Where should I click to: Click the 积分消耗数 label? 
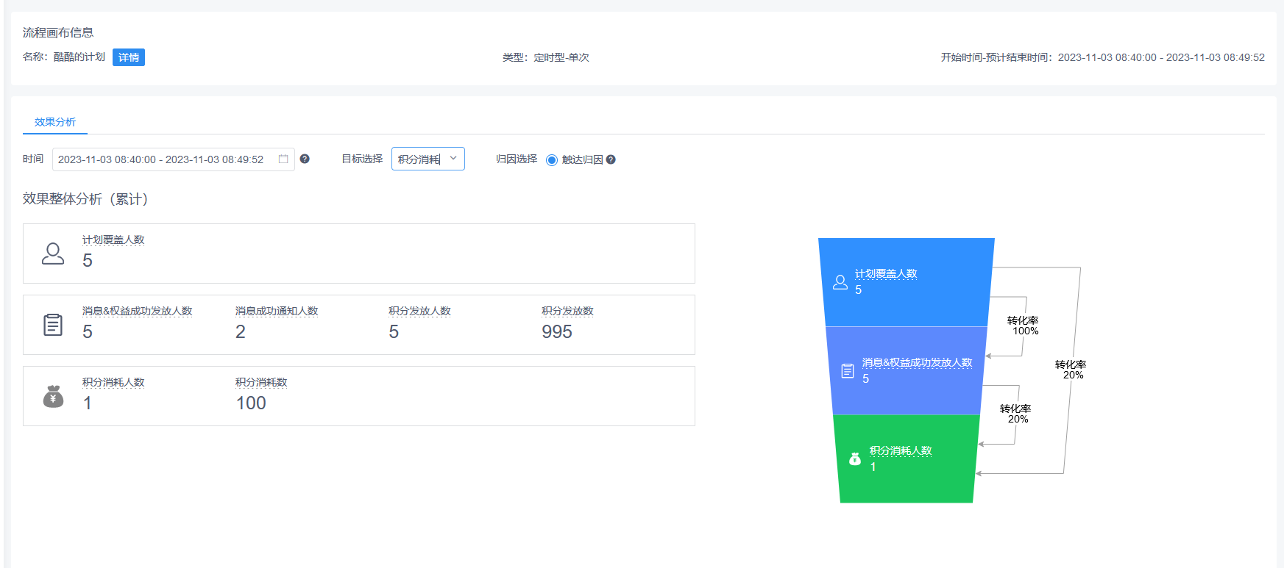click(261, 383)
